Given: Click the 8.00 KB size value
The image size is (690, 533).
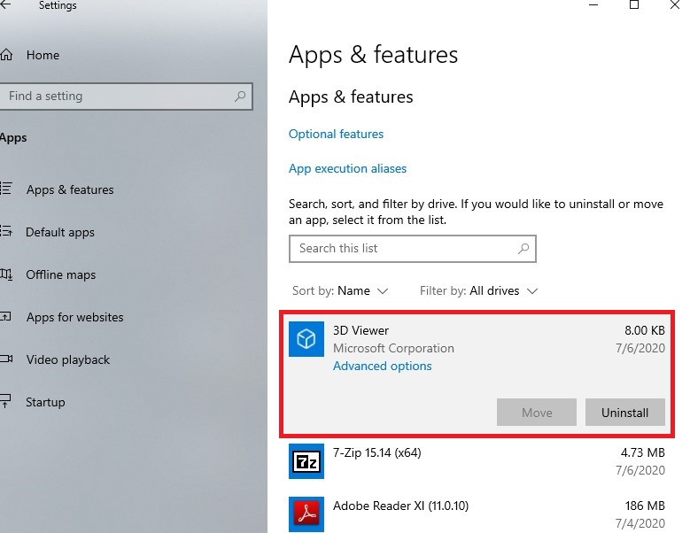Looking at the screenshot, I should pyautogui.click(x=644, y=330).
